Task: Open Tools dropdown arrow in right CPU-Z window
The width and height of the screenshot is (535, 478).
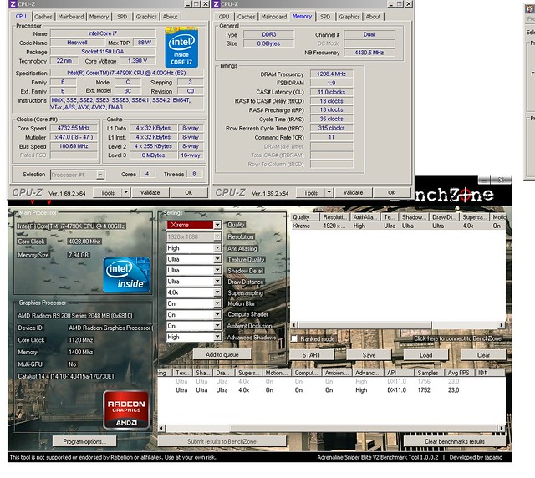Action: coord(329,192)
